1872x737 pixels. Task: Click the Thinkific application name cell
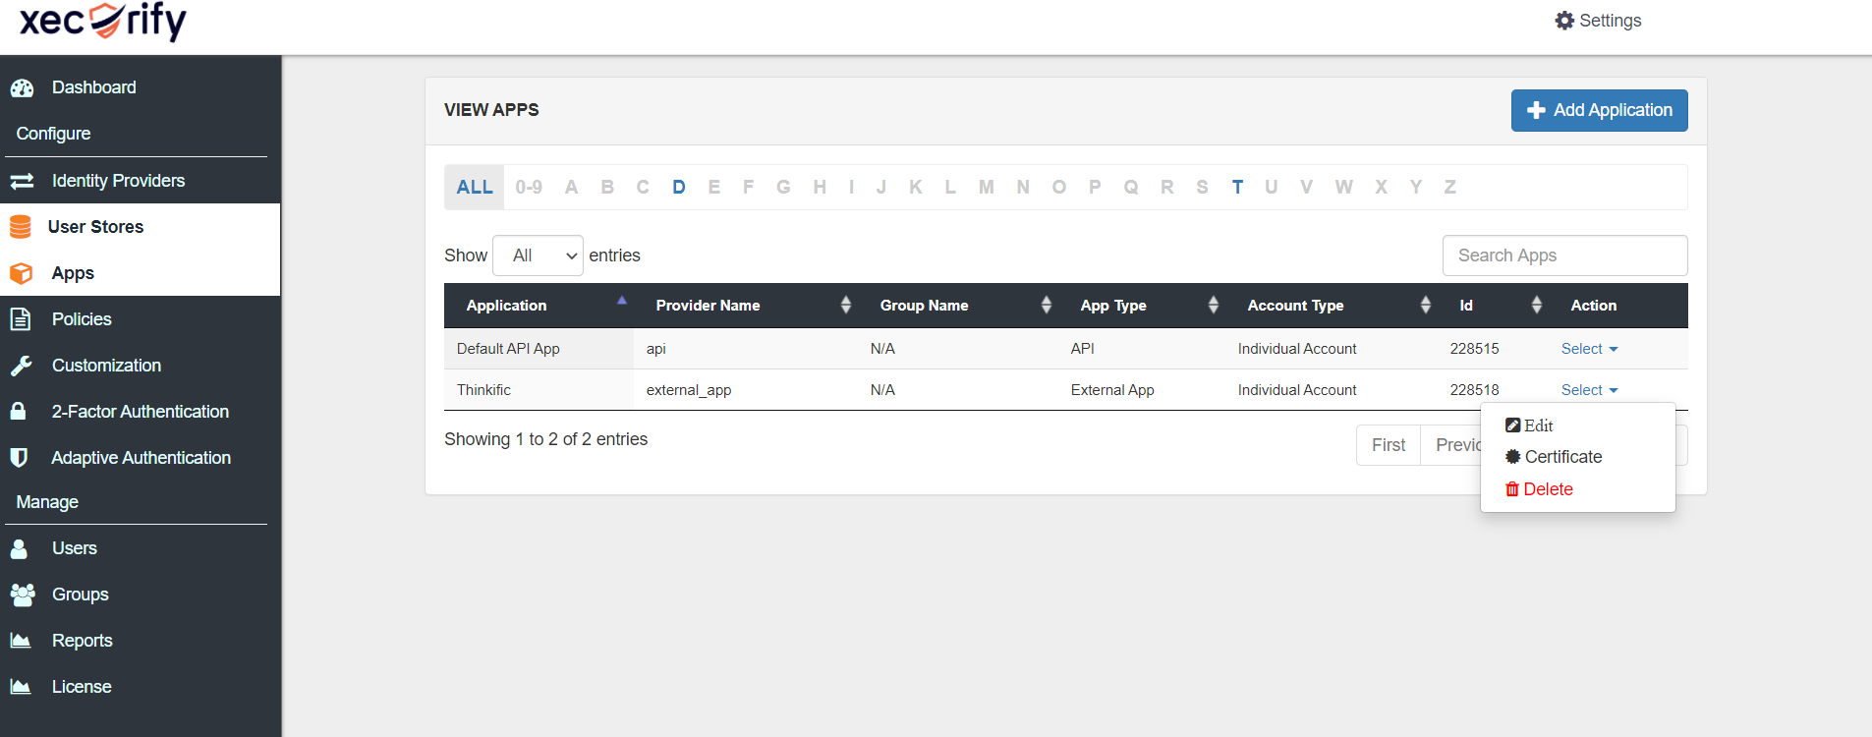(539, 390)
